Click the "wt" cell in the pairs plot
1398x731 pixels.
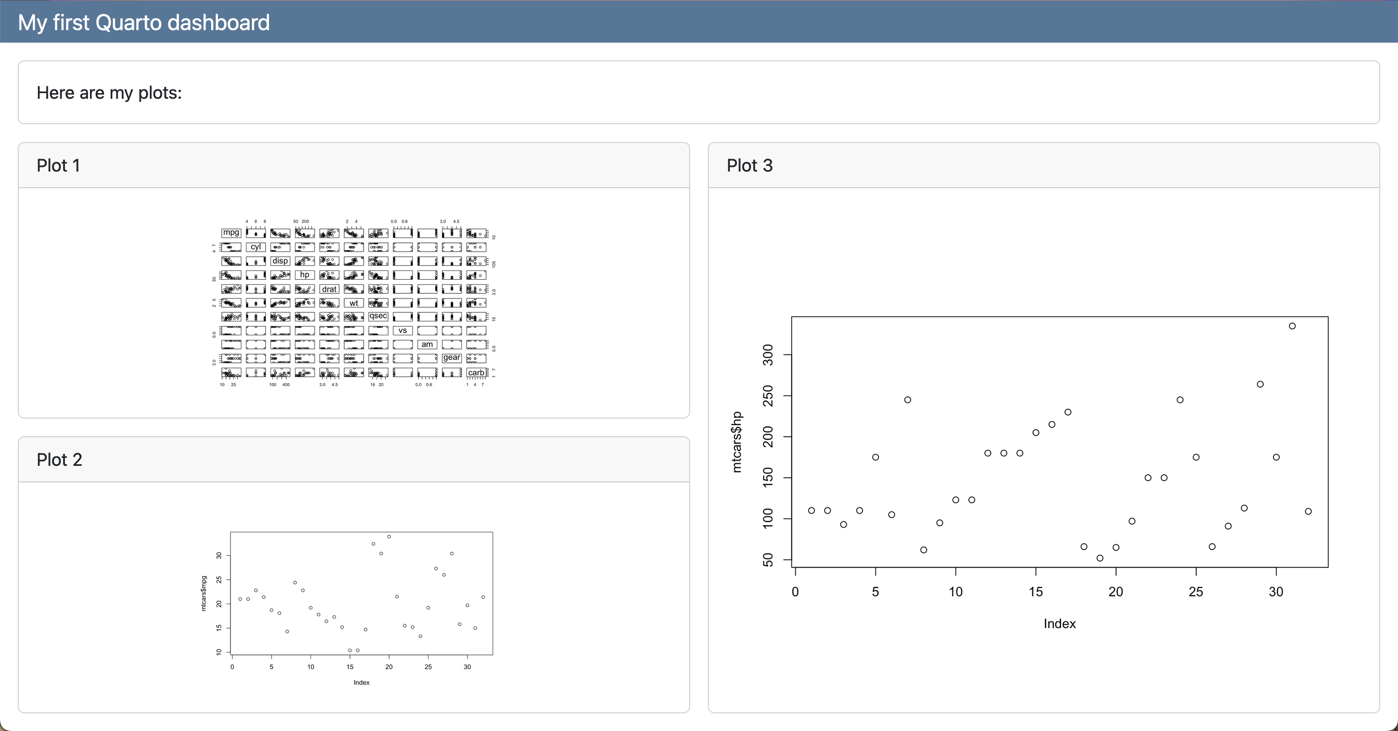coord(354,303)
